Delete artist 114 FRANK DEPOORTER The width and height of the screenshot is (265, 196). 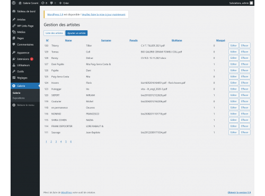(245, 126)
